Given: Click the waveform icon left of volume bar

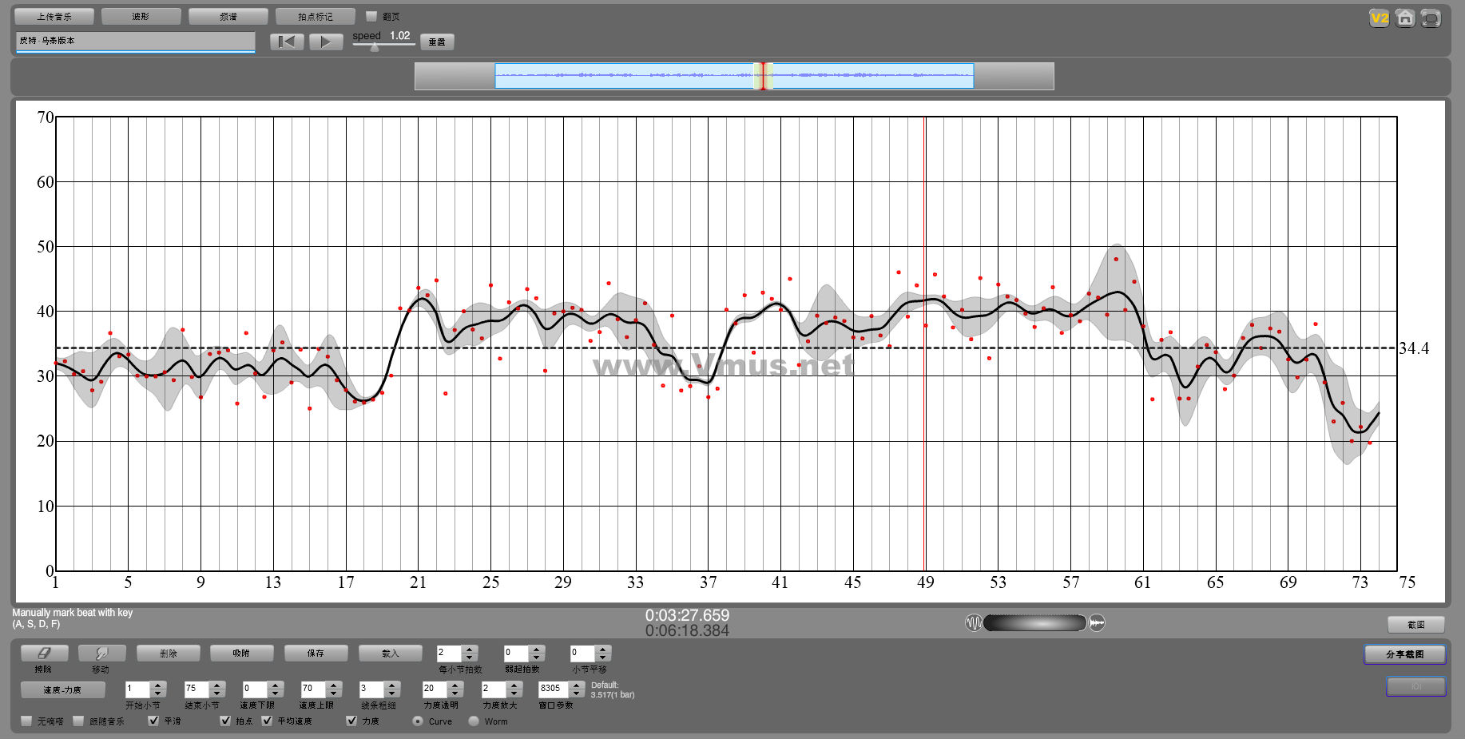Looking at the screenshot, I should (x=974, y=623).
